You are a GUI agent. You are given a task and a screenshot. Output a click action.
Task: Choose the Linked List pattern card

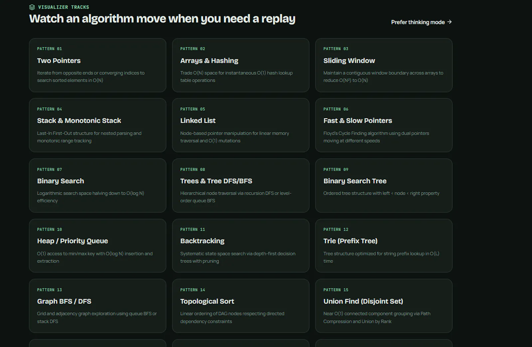tap(241, 125)
